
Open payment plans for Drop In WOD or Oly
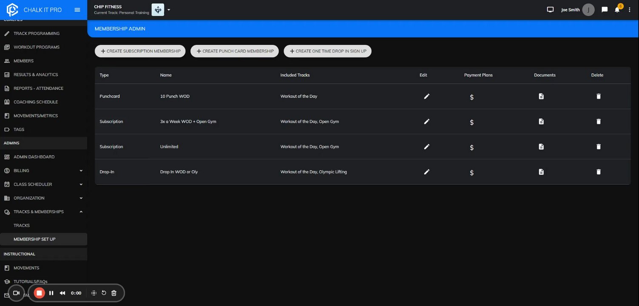point(471,172)
